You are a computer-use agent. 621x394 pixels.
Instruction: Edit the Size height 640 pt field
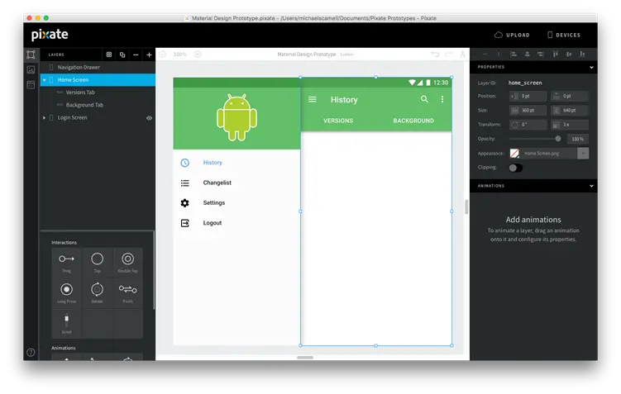click(570, 111)
